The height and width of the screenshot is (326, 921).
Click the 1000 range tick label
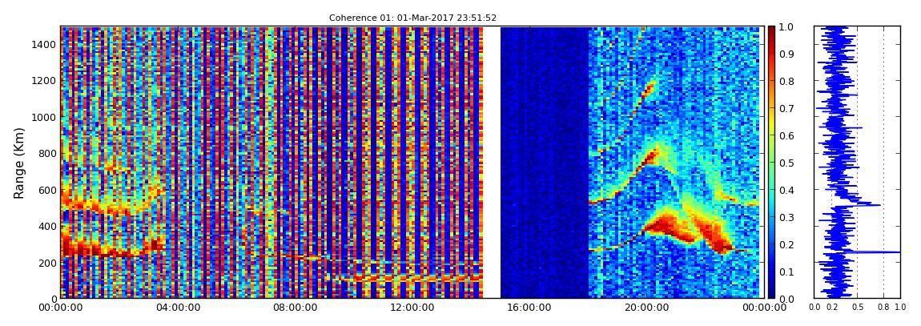45,118
